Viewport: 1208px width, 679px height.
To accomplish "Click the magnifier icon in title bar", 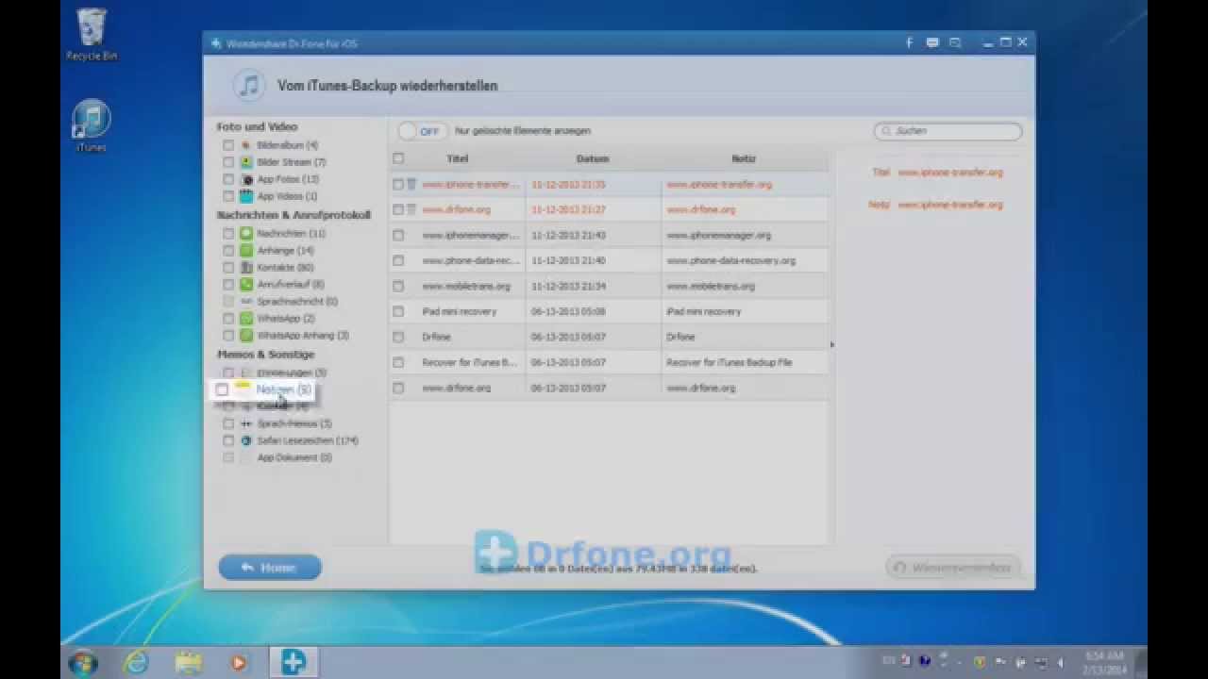I will (955, 42).
